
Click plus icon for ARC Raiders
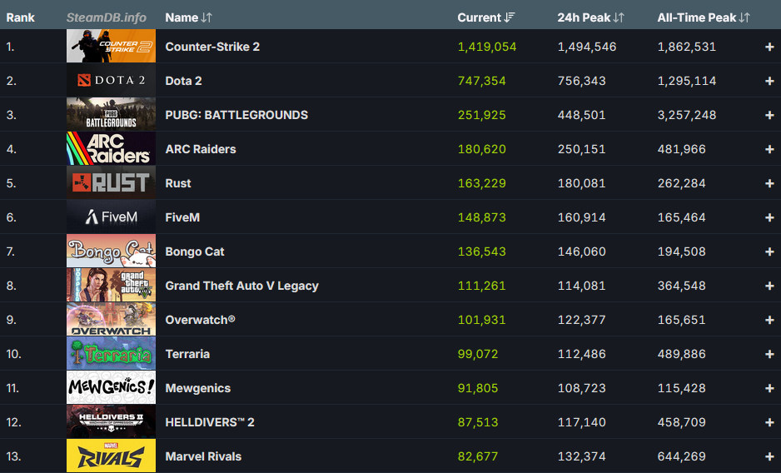(x=769, y=149)
